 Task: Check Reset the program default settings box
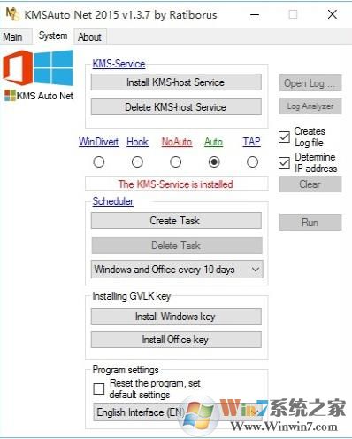pyautogui.click(x=99, y=388)
